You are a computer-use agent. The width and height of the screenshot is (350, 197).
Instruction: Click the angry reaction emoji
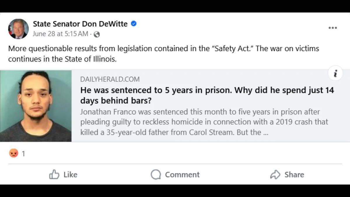click(x=13, y=153)
